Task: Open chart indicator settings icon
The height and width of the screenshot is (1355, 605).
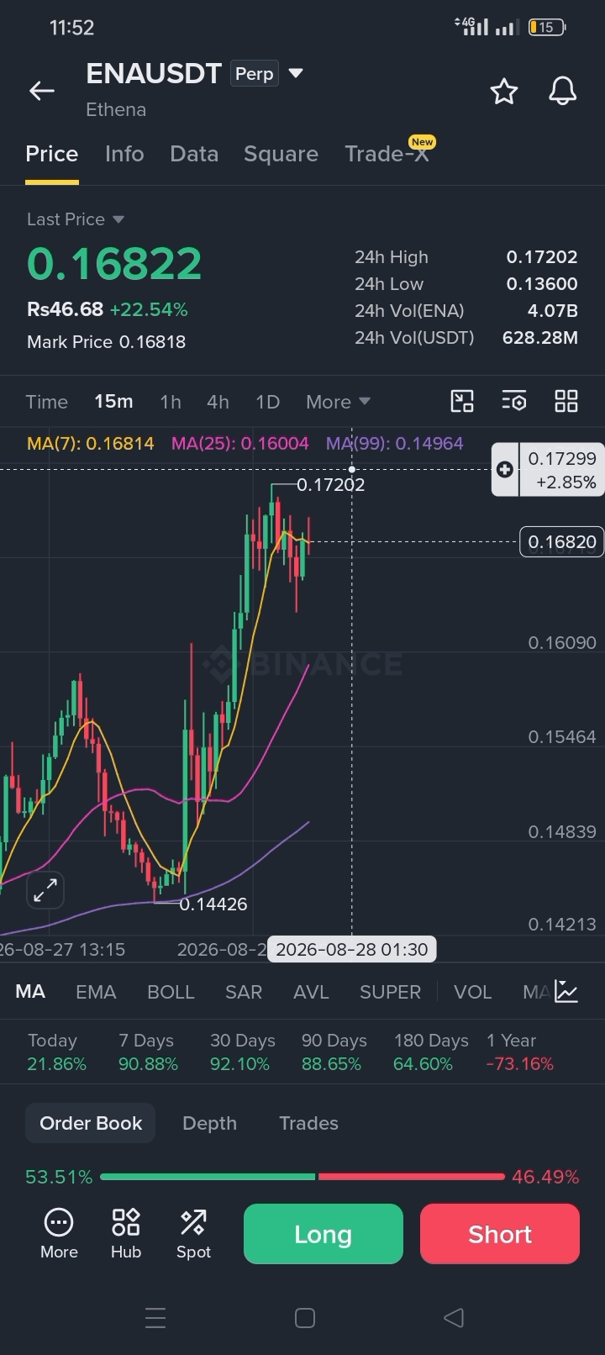Action: pos(514,401)
